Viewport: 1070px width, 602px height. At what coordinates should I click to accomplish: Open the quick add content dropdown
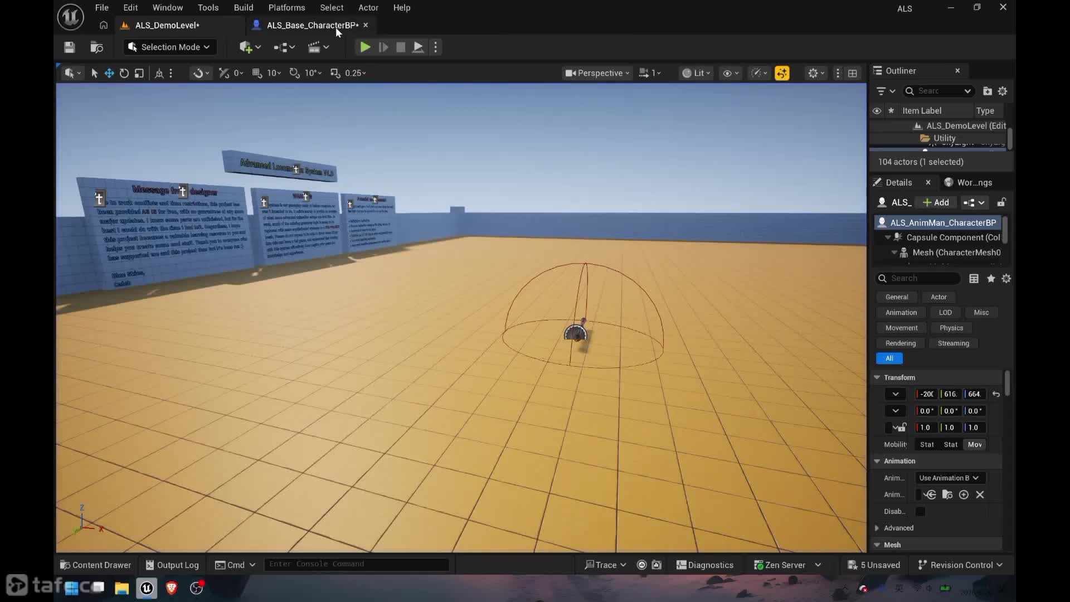click(250, 47)
